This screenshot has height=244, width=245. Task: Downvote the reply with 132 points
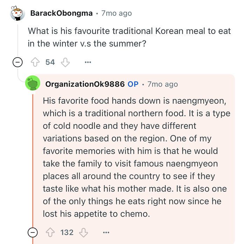coord(84,232)
